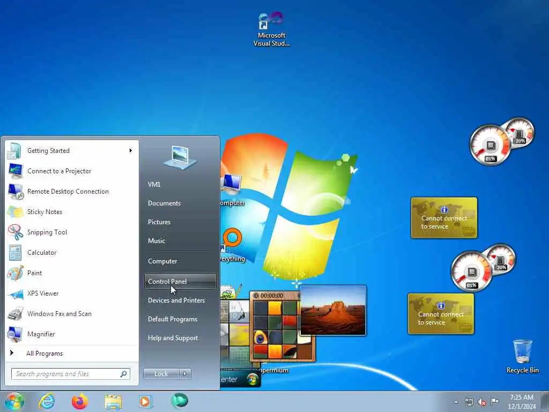The height and width of the screenshot is (412, 549).
Task: Open Calculator from Start menu
Action: [x=72, y=252]
